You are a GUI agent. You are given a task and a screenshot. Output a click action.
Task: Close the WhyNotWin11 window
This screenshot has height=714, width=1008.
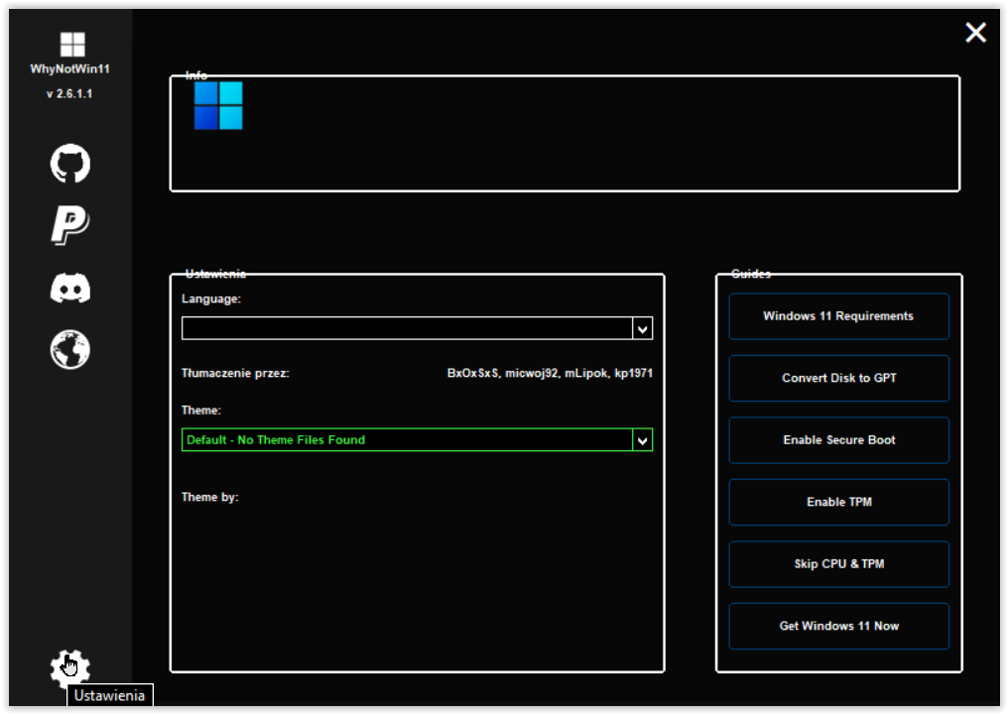975,32
